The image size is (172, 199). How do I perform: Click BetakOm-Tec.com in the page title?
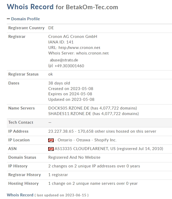(92, 7)
